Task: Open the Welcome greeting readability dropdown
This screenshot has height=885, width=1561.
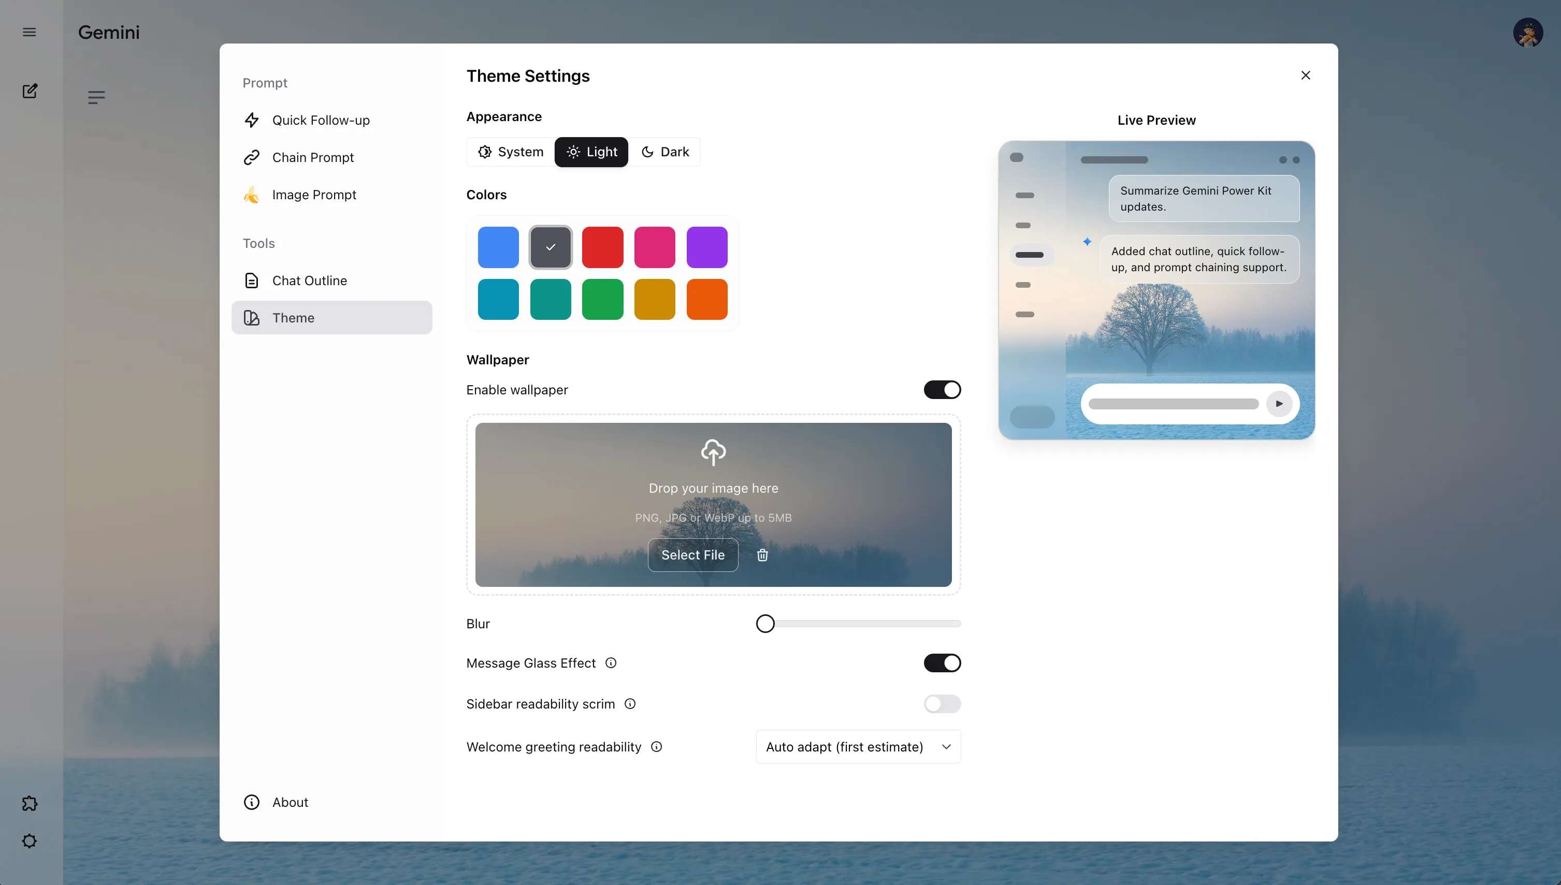Action: tap(858, 746)
